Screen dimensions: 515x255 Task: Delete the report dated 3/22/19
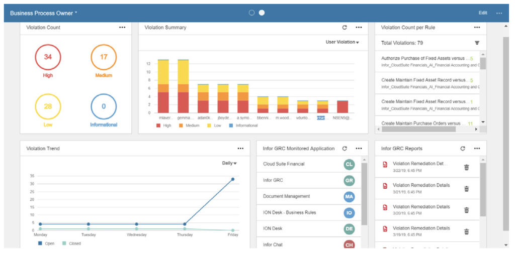[x=466, y=168]
